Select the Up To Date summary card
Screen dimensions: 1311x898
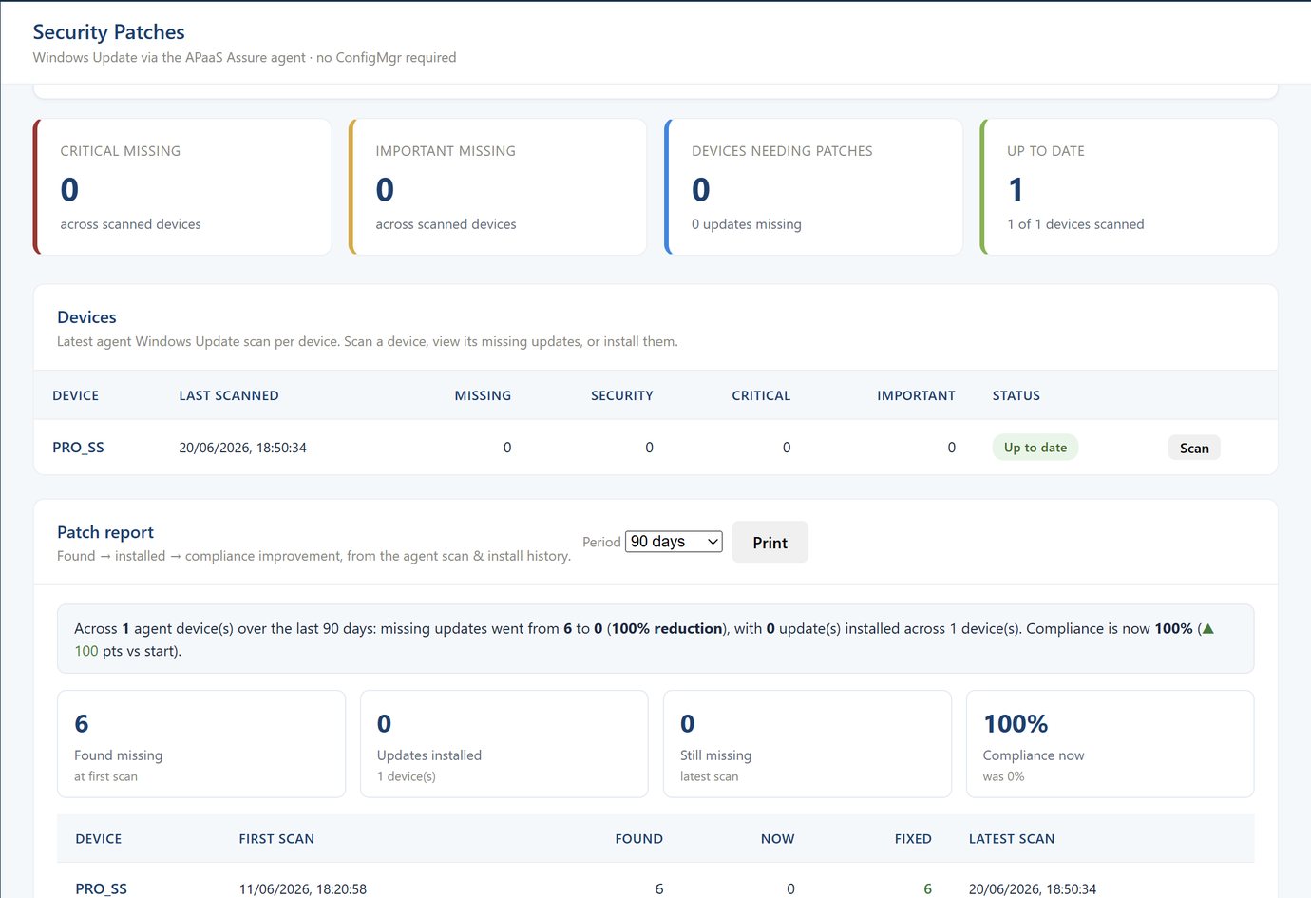pos(1129,186)
